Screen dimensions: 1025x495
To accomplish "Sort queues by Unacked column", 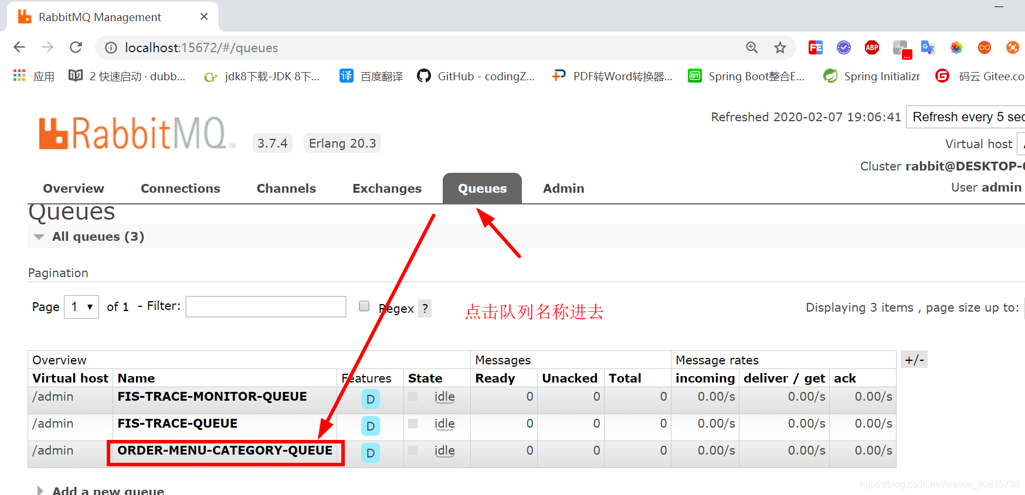I will 569,378.
